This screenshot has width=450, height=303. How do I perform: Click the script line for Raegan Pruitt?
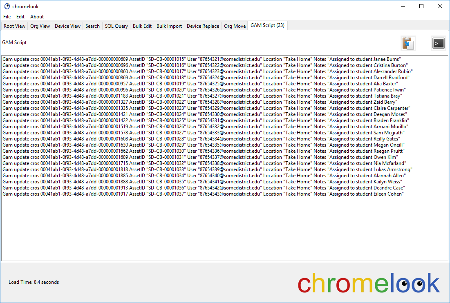click(204, 151)
